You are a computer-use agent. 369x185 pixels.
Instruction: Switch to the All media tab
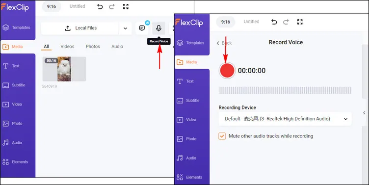[46, 47]
